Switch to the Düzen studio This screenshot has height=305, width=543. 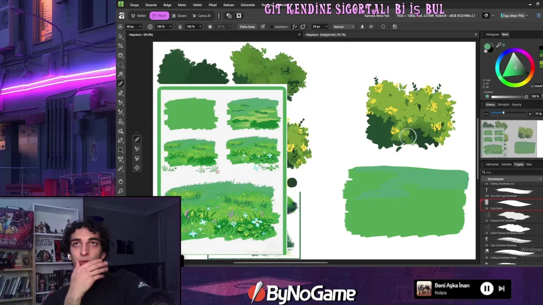pos(179,16)
